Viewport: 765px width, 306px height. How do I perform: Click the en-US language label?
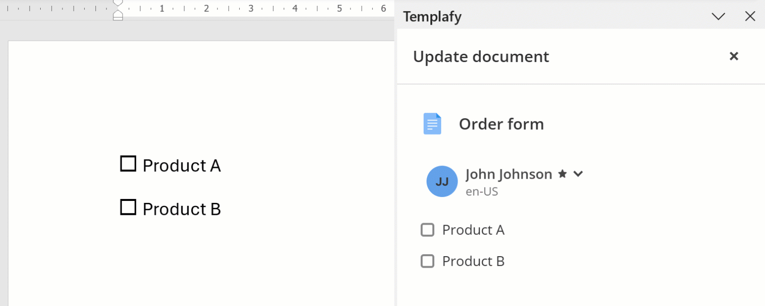coord(482,192)
